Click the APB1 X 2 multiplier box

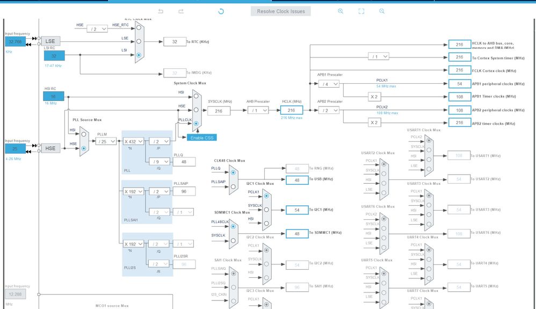pos(374,97)
